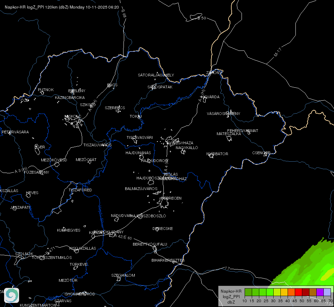This screenshot has height=307, width=334.
Task: Click the 'BALMAZUJVAROS' town label
Action: [141, 189]
